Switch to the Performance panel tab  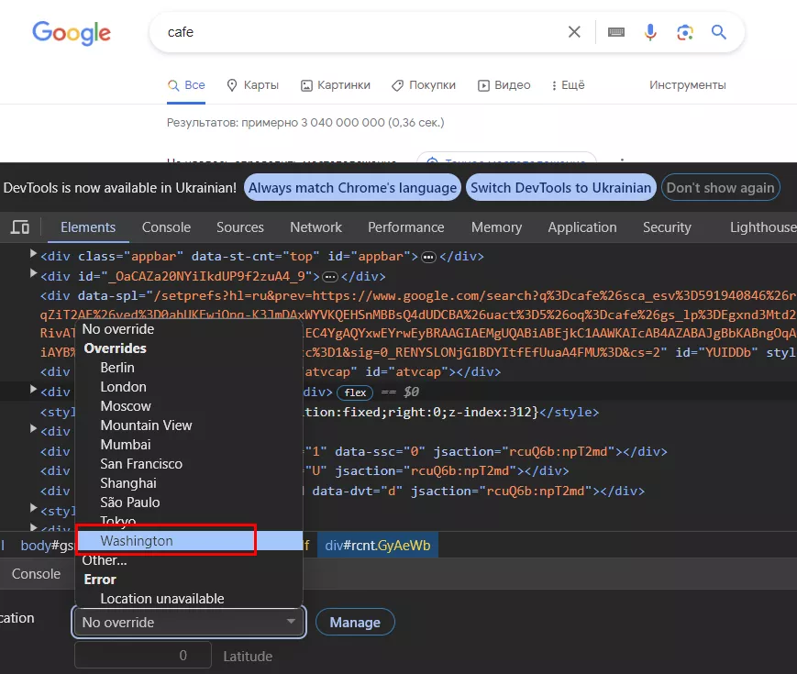click(405, 227)
